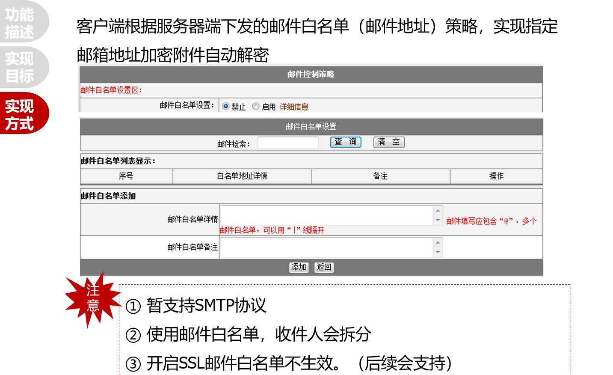Click the 白名单地址详情 column header

tap(242, 176)
